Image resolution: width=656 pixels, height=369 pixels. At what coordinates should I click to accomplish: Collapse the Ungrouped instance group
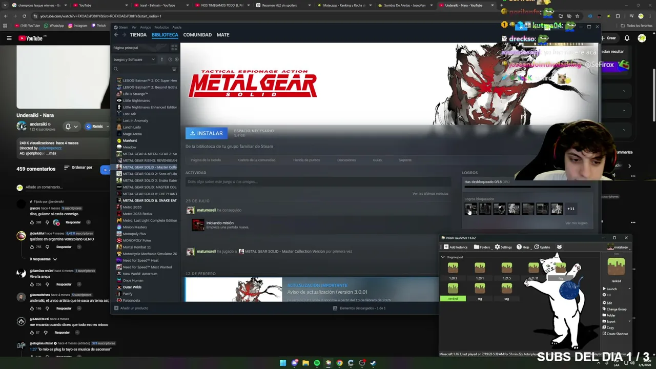click(x=443, y=257)
